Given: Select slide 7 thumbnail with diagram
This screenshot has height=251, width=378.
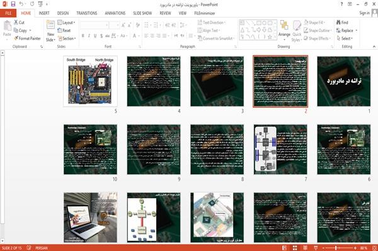Looking at the screenshot, I should pyautogui.click(x=280, y=149).
